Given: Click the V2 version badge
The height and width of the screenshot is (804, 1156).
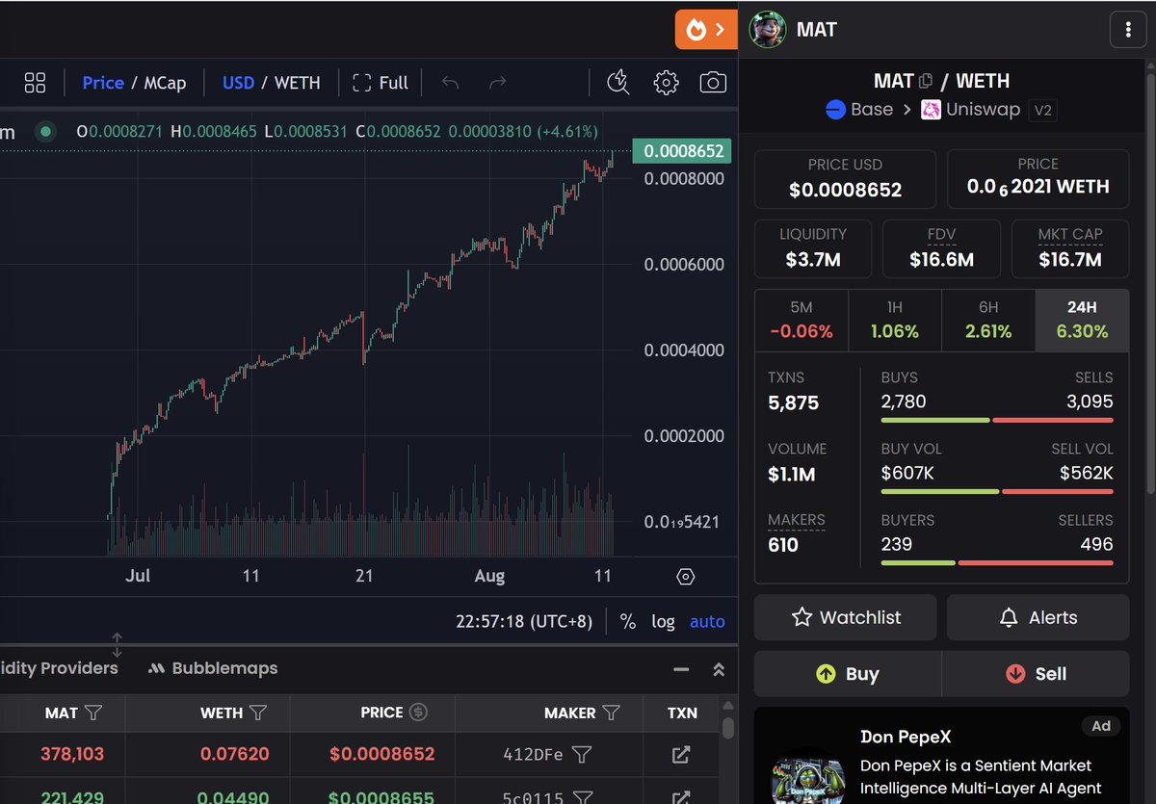Looking at the screenshot, I should [1042, 110].
